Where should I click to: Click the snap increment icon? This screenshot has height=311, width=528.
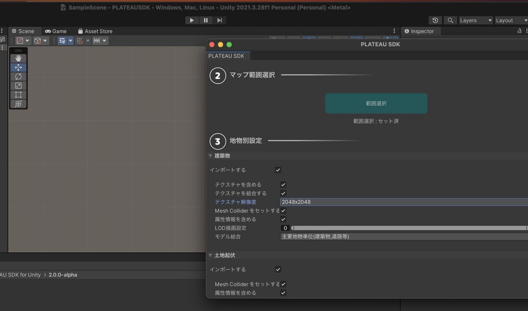[97, 40]
